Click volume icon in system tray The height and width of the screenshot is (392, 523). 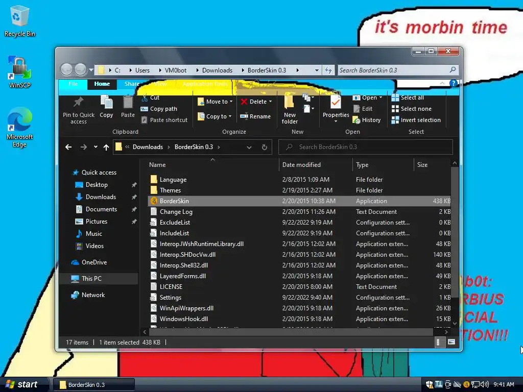click(x=484, y=384)
